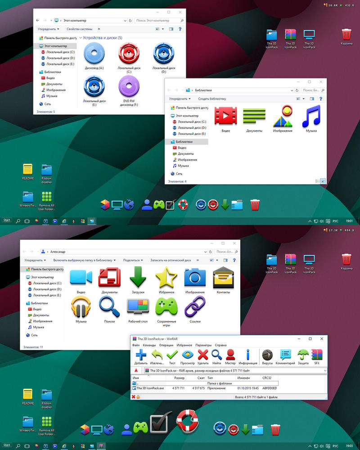The height and width of the screenshot is (450, 360).
Task: Click the Добавить (Add) button in WinRAR
Action: coord(141,355)
